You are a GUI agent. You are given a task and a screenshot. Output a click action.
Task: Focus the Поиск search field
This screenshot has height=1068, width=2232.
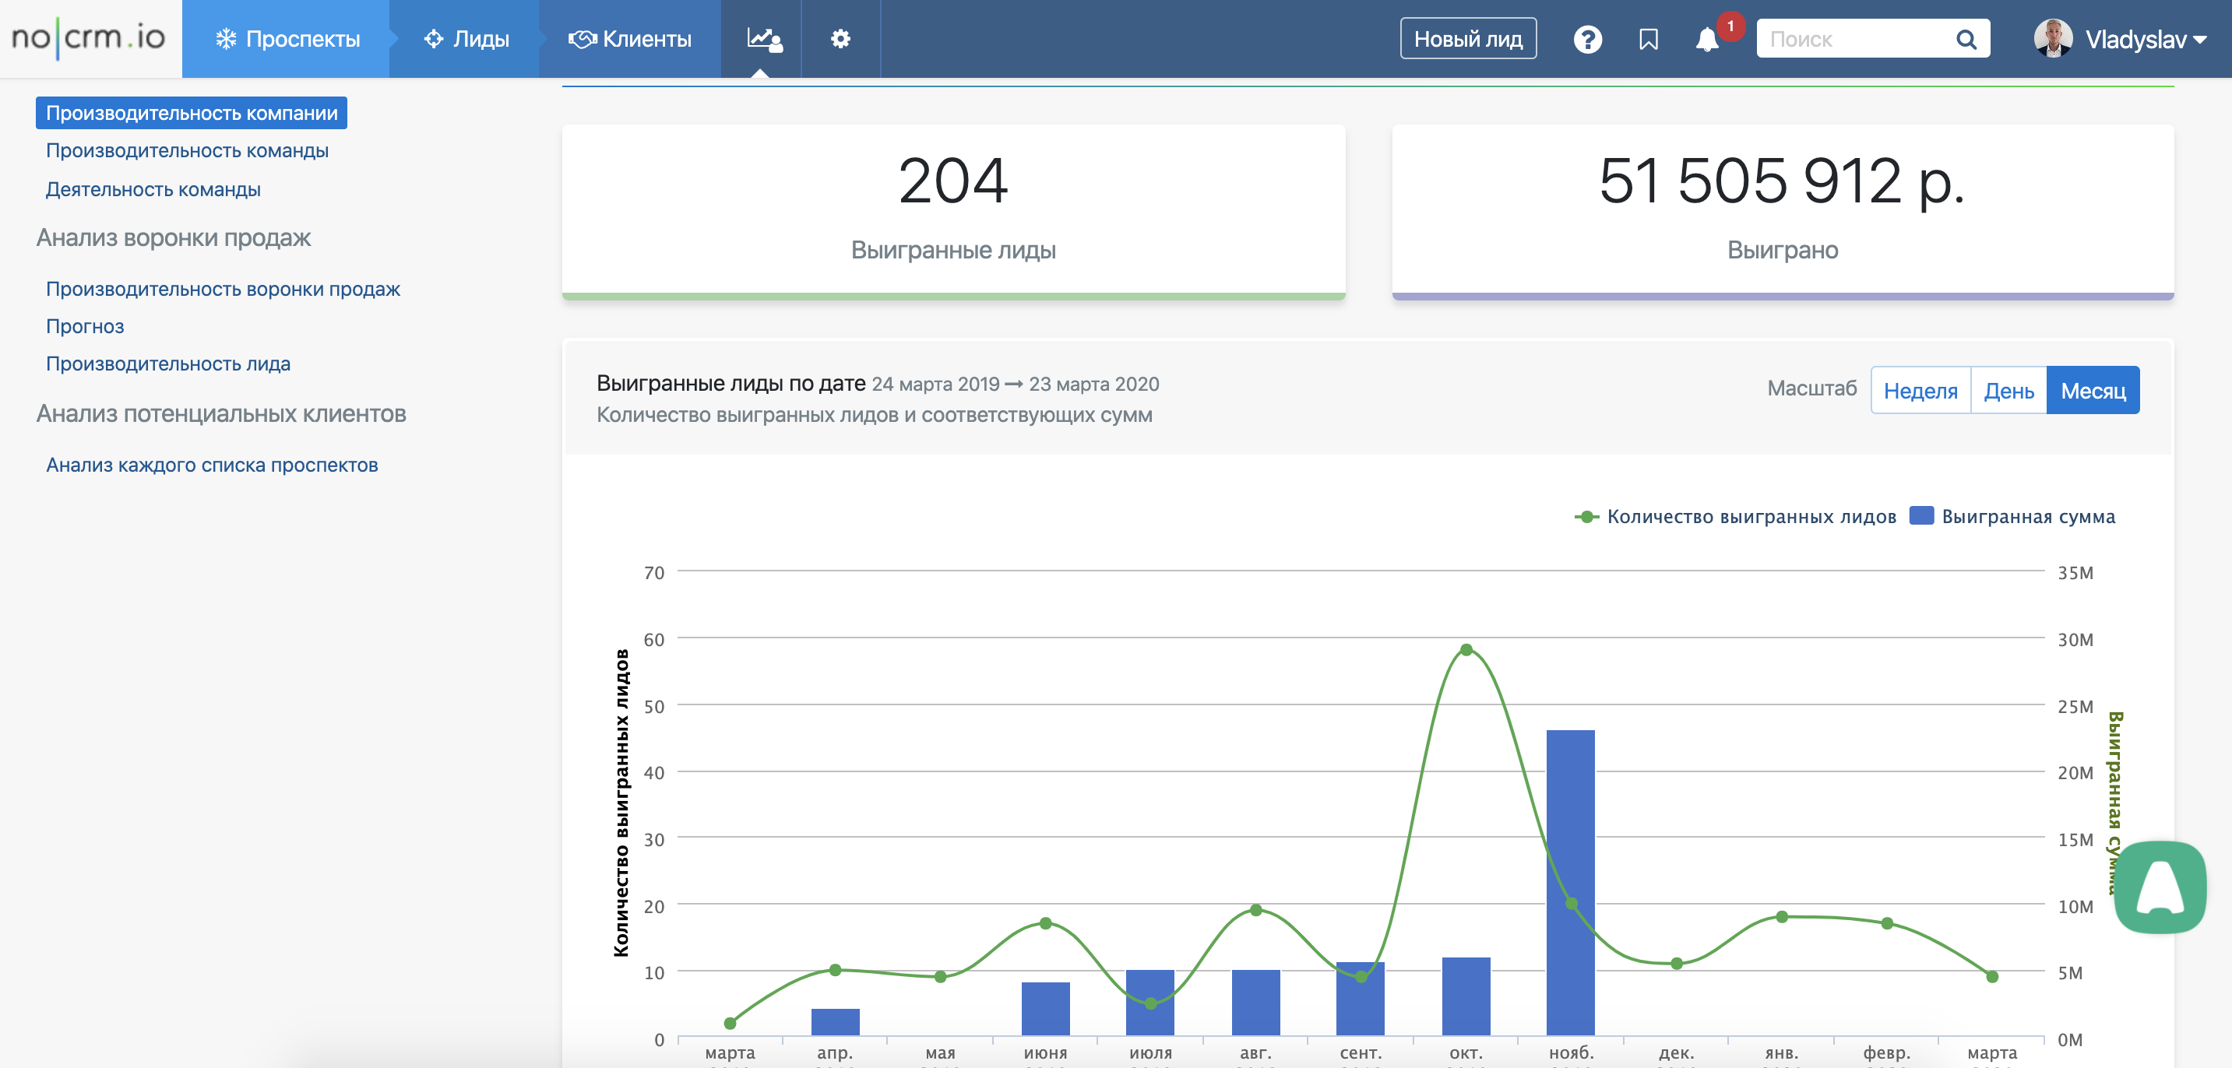(1854, 40)
